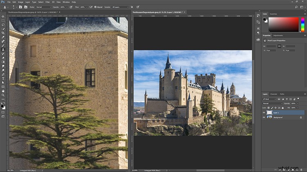This screenshot has height=172, width=307.
Task: Open the Image menu
Action: click(20, 2)
